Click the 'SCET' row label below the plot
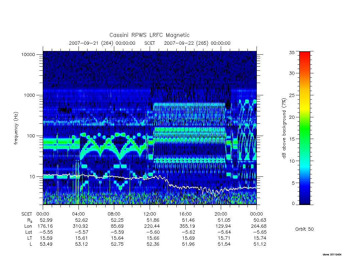 (27, 214)
